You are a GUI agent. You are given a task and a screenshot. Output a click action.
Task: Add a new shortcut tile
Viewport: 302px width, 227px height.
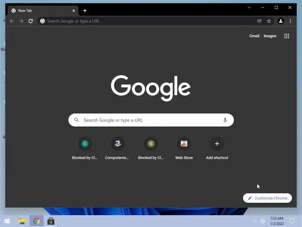click(x=217, y=148)
